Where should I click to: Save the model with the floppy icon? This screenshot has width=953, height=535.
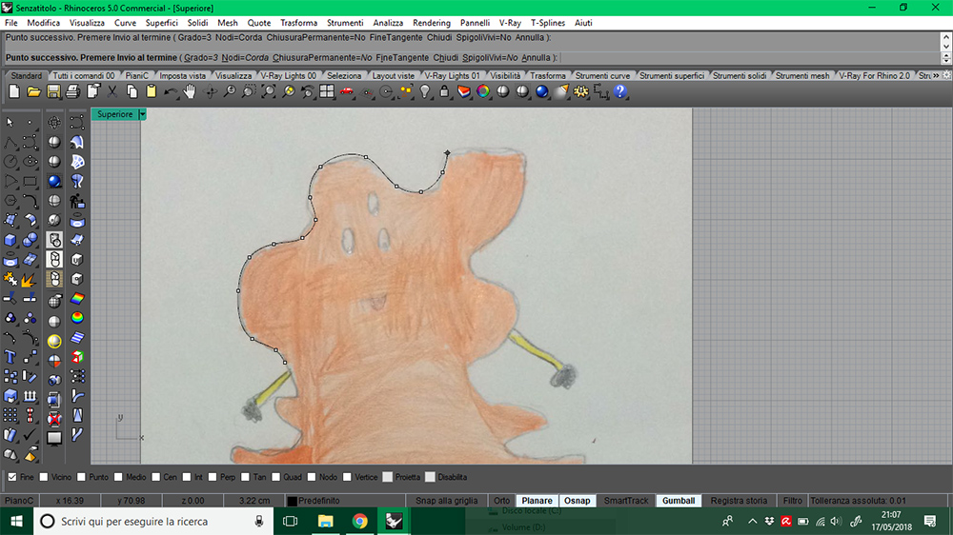click(x=53, y=91)
